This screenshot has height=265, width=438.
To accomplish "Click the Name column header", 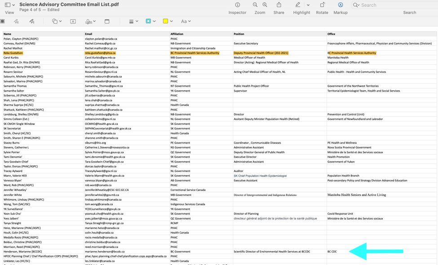I will click(x=7, y=34).
